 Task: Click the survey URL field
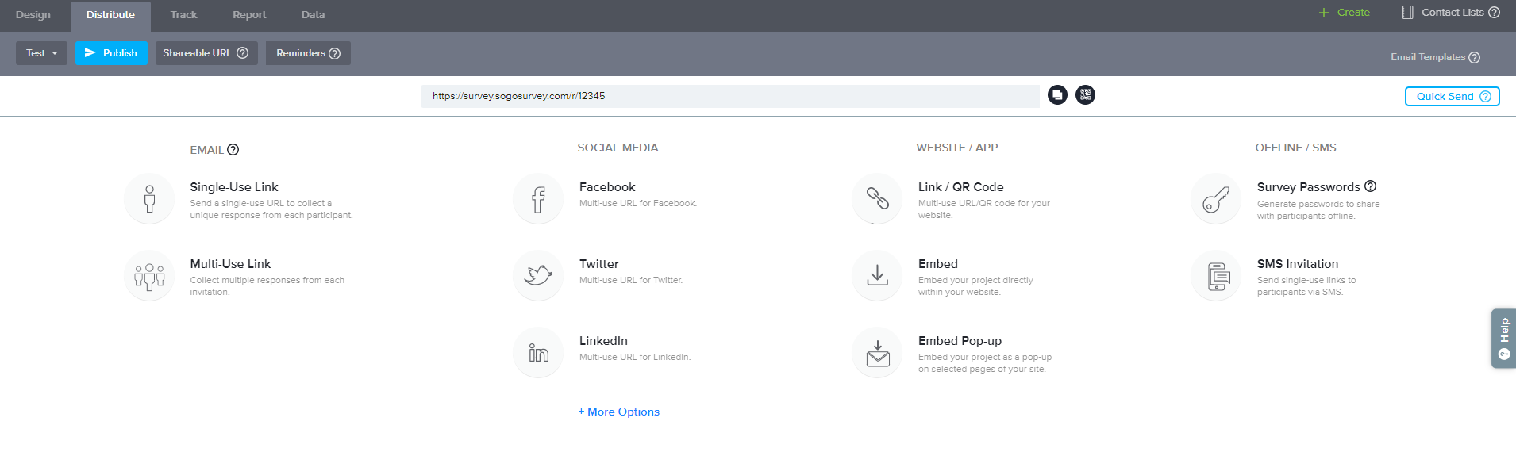click(x=729, y=96)
